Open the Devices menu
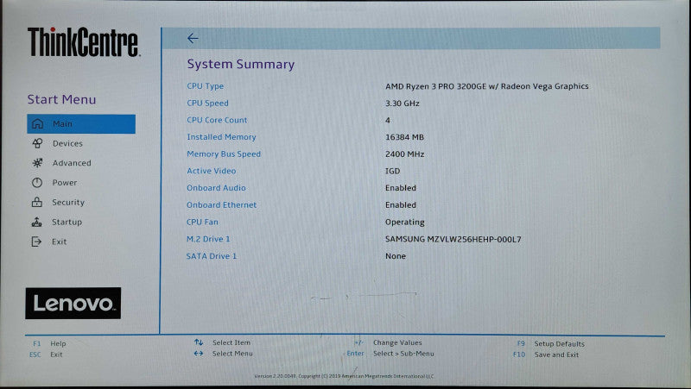 [67, 143]
